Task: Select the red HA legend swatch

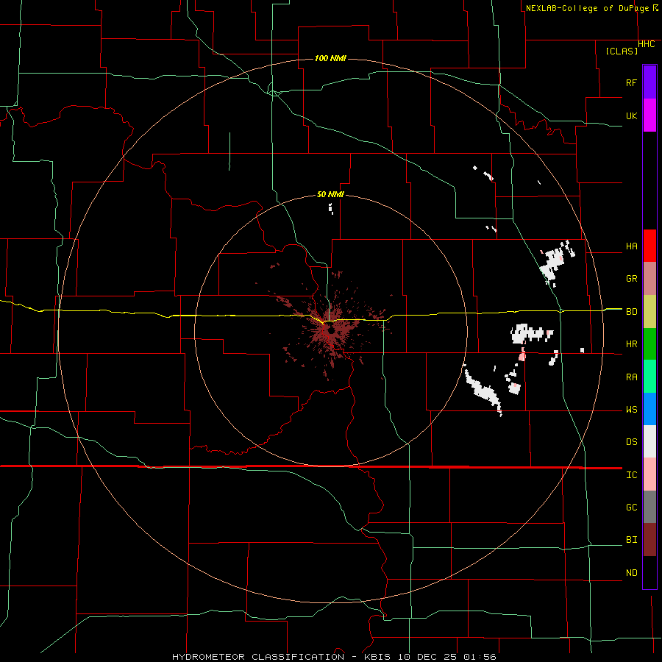Action: coord(649,246)
